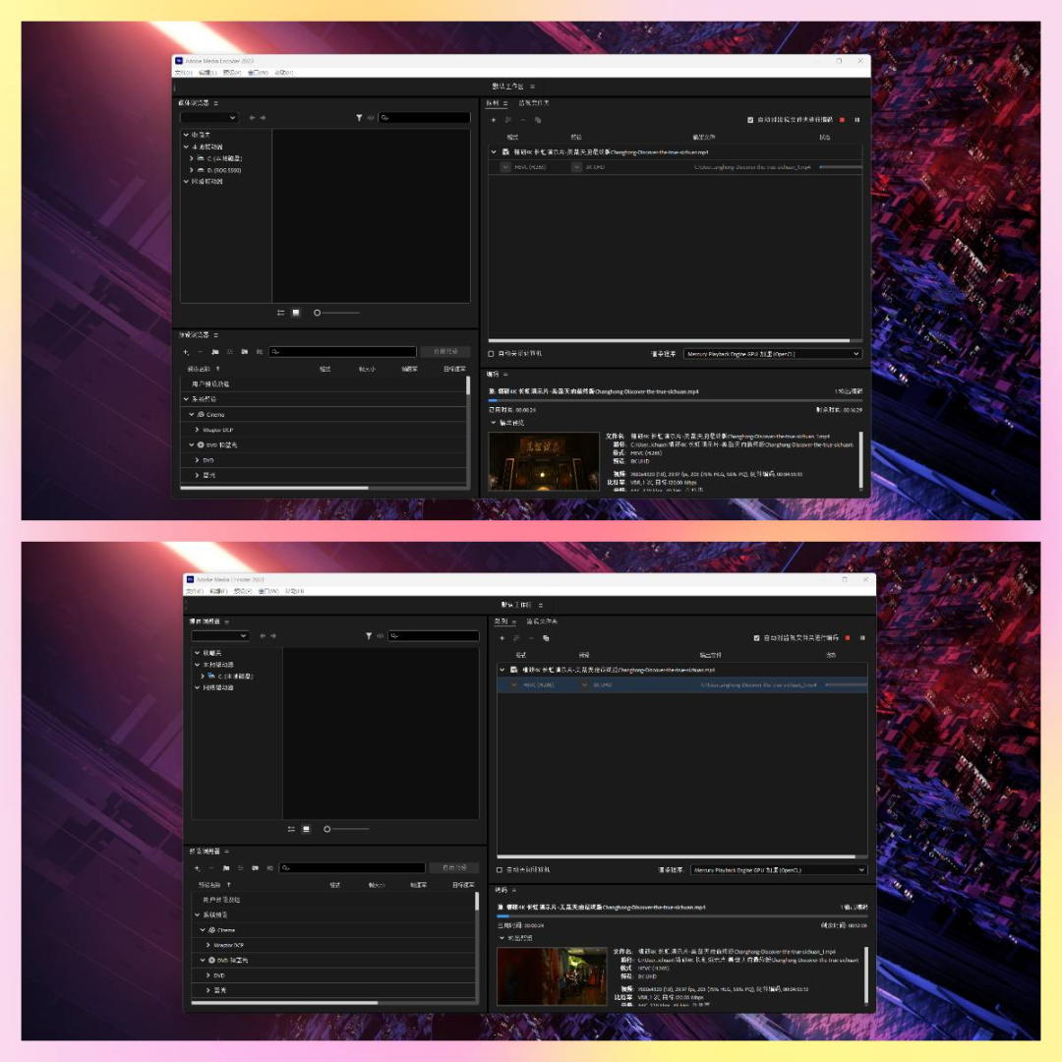Click forward arrow in top window media browser
This screenshot has width=1062, height=1062.
tap(263, 118)
